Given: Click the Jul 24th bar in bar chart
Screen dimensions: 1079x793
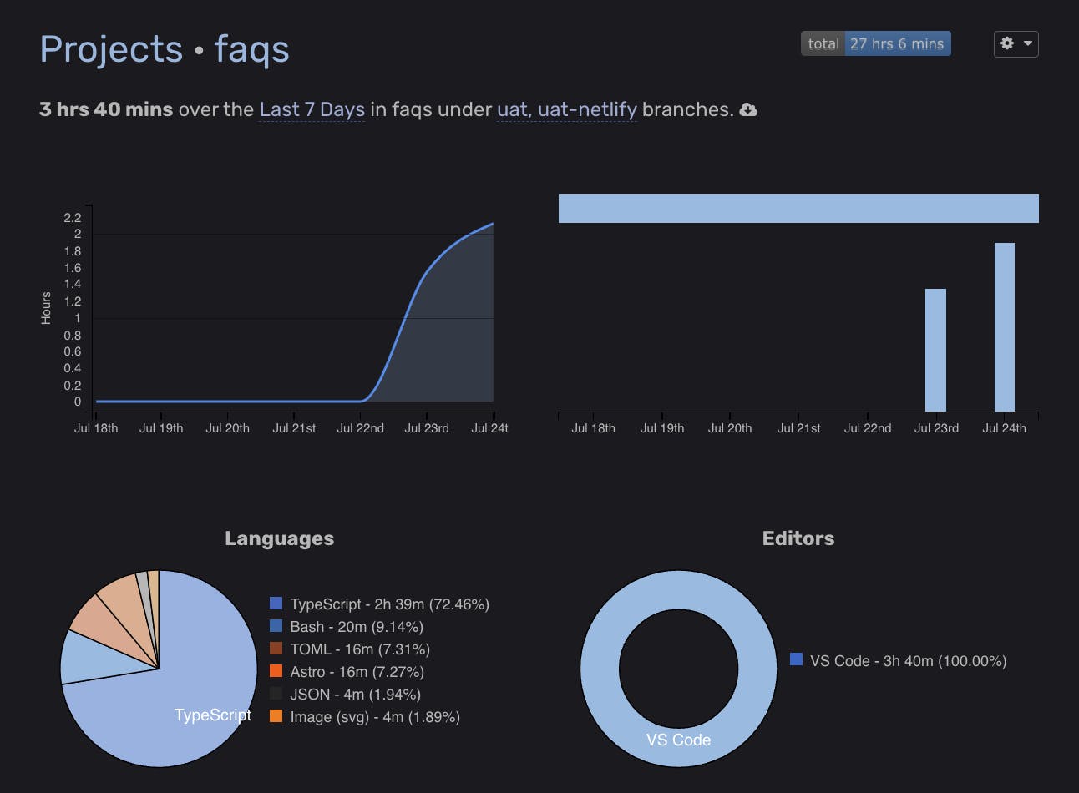Looking at the screenshot, I should [x=1005, y=327].
